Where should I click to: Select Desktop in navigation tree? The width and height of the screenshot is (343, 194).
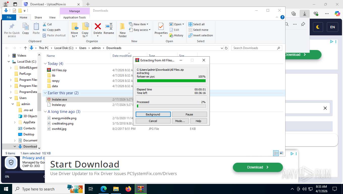(x=29, y=134)
